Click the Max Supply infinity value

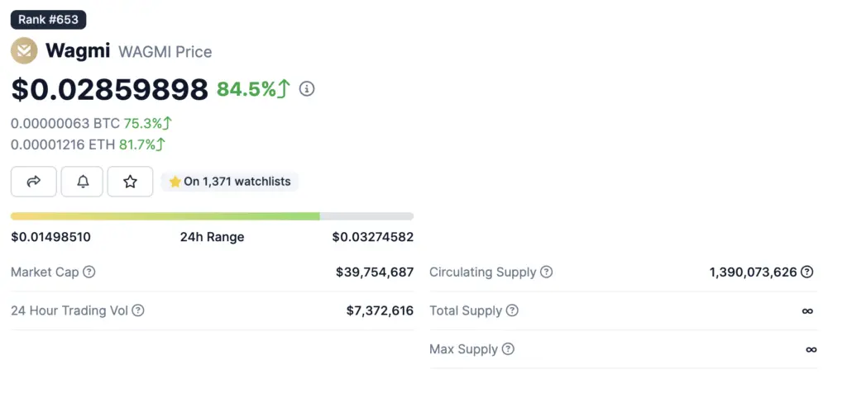[811, 350]
